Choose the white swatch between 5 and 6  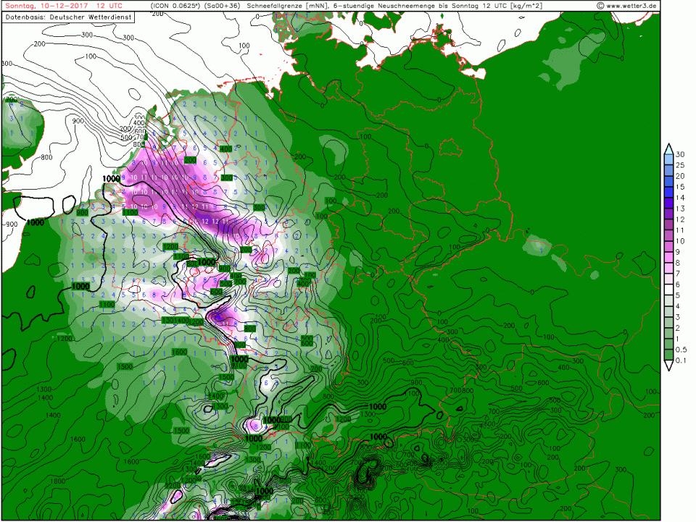click(x=668, y=290)
